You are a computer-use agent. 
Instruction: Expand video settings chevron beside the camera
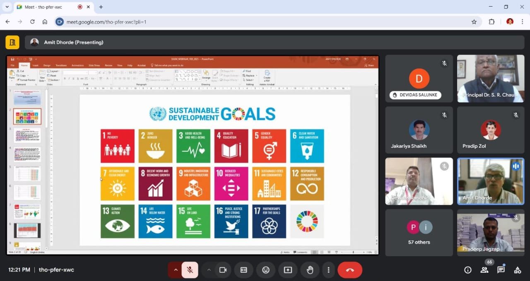tap(209, 270)
